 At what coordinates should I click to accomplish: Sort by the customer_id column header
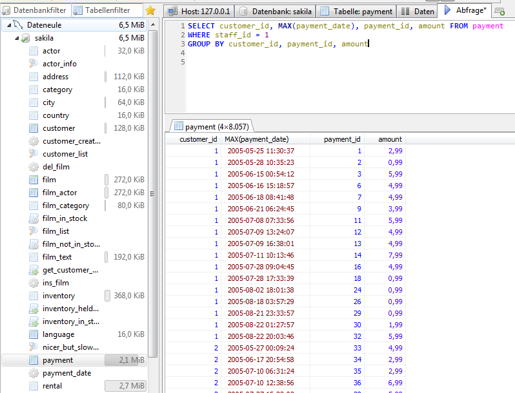198,139
